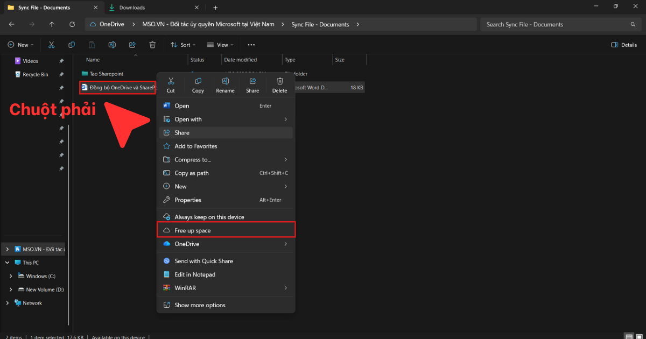Open a new tab with the plus button
The height and width of the screenshot is (339, 646).
[x=215, y=8]
